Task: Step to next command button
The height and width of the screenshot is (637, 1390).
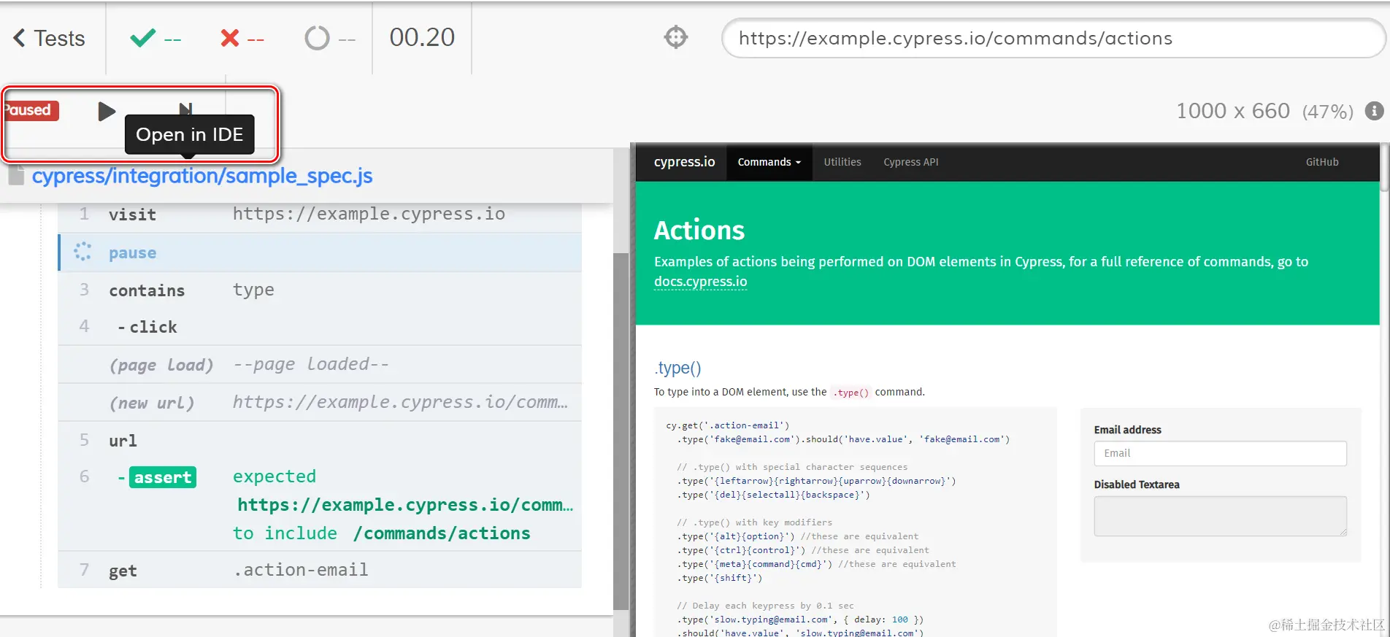Action: tap(185, 109)
